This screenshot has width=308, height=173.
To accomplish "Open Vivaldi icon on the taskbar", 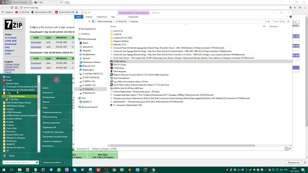I will click(x=98, y=170).
